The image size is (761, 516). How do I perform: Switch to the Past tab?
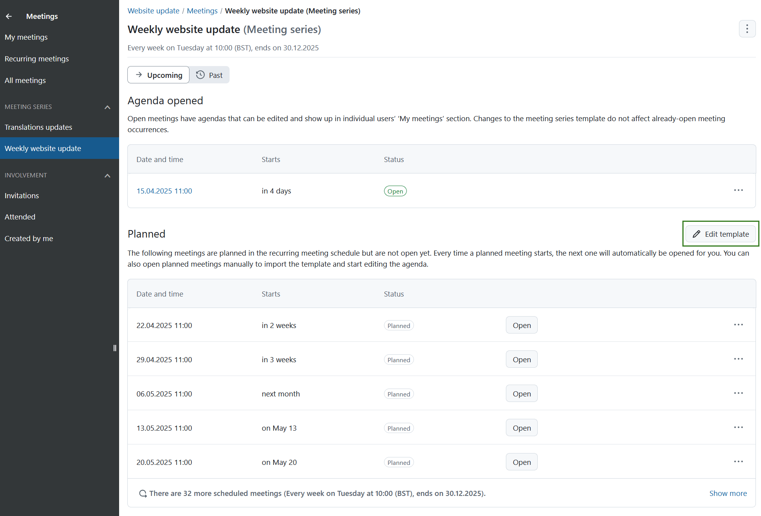210,75
